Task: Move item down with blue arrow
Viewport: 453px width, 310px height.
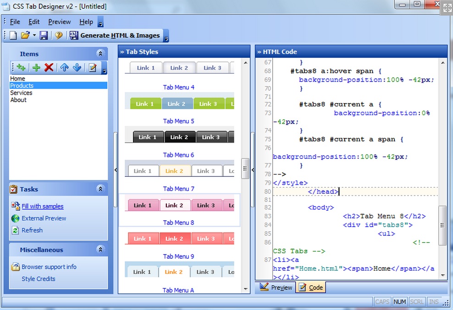Action: coord(77,68)
